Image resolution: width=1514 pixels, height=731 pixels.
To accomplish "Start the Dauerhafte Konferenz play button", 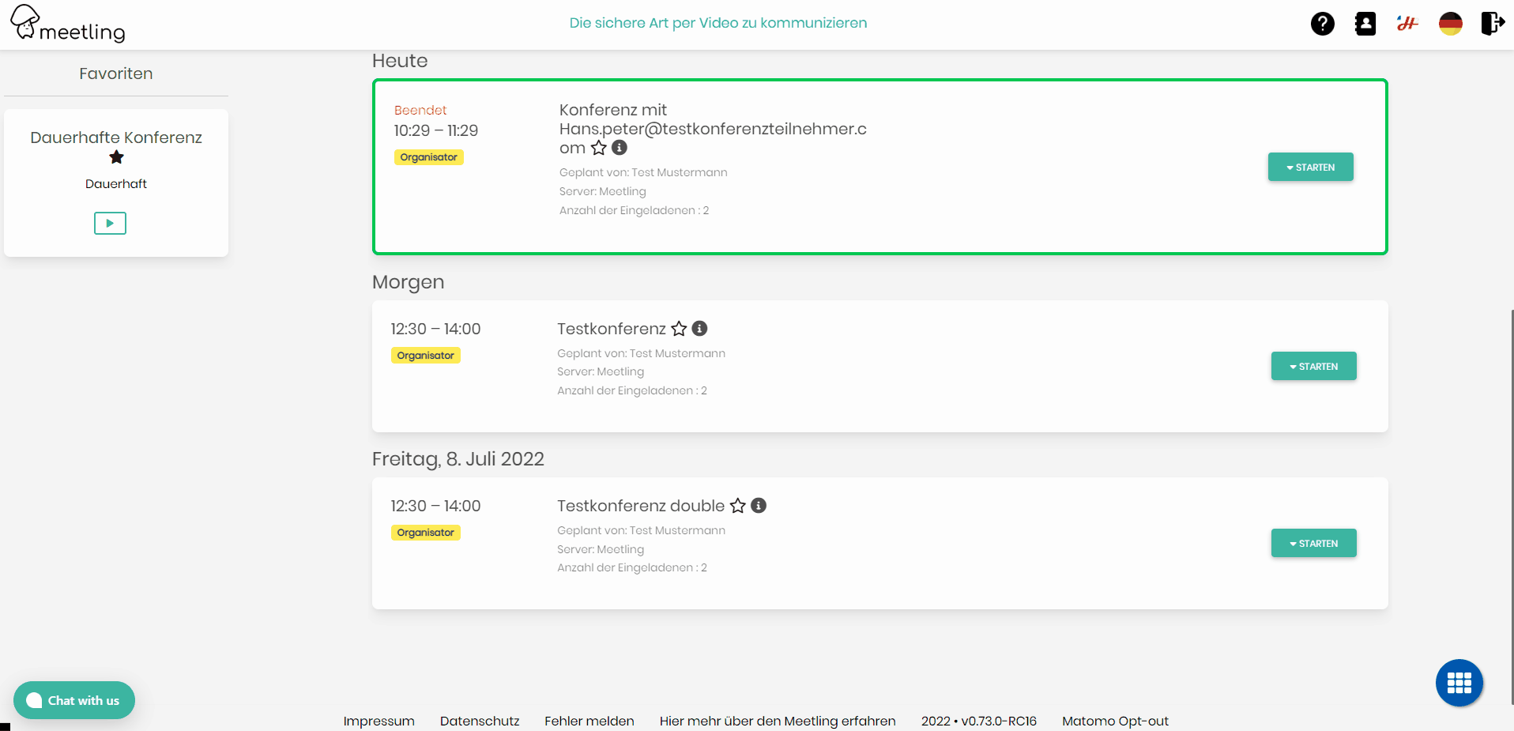I will pos(110,224).
